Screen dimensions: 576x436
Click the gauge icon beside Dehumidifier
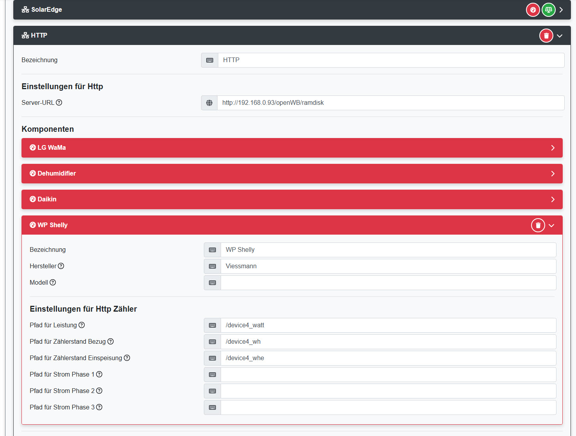click(33, 173)
